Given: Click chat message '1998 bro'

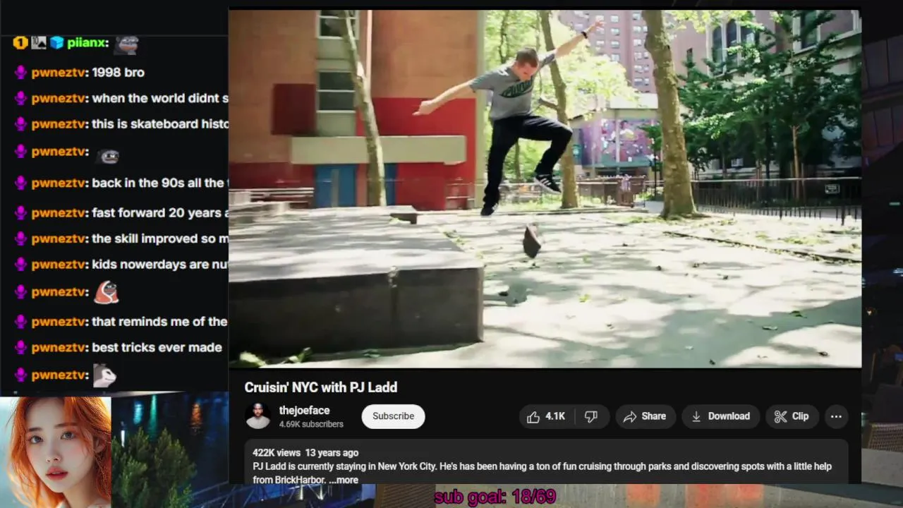Looking at the screenshot, I should [118, 72].
